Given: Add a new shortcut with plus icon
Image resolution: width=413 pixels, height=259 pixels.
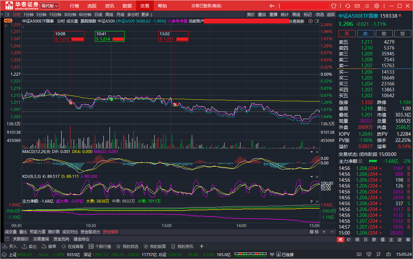Looking at the screenshot, I should coord(202,246).
